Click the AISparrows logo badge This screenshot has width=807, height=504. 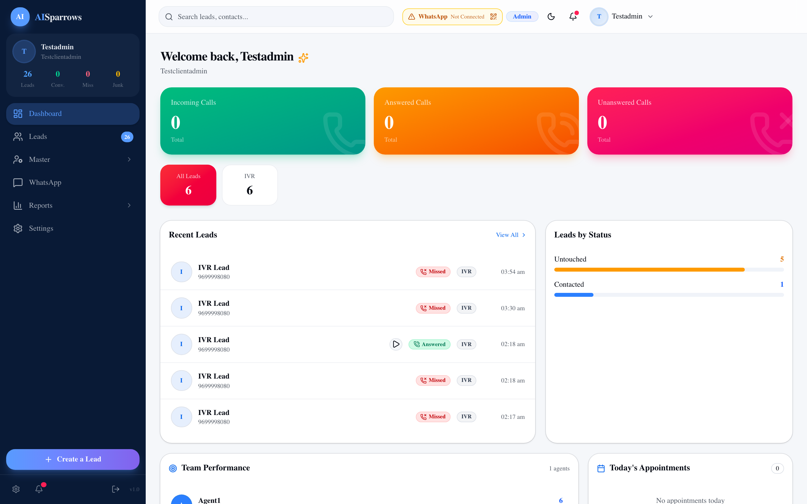click(20, 17)
